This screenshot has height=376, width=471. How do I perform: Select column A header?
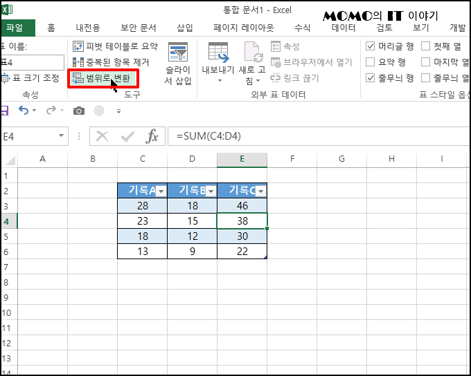pos(43,159)
